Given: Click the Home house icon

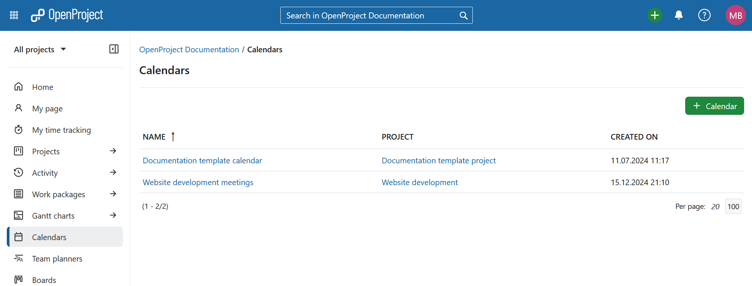Looking at the screenshot, I should coord(18,87).
